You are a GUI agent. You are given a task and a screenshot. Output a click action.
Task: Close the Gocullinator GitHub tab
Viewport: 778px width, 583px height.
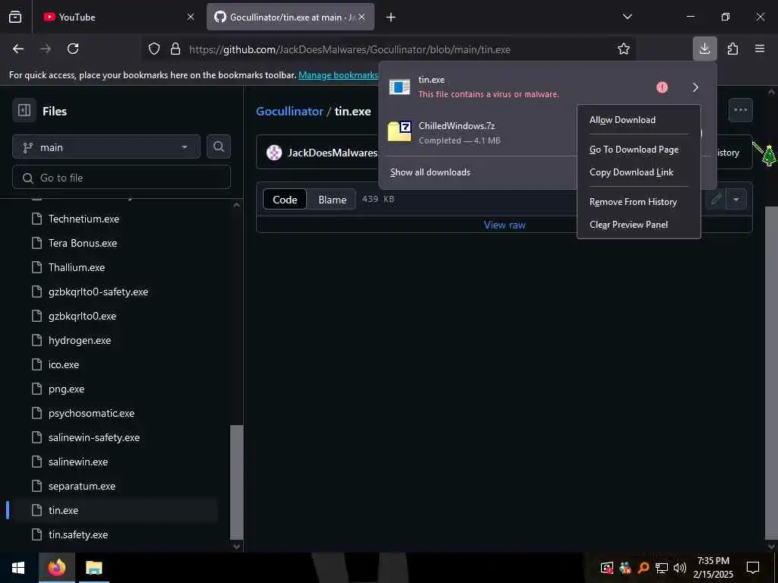(362, 17)
